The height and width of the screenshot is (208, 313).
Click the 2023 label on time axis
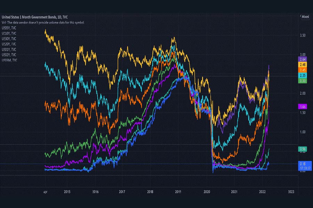click(x=291, y=192)
